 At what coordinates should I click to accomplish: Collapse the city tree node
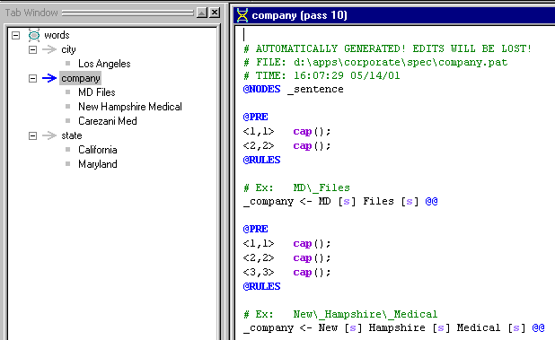pos(32,49)
